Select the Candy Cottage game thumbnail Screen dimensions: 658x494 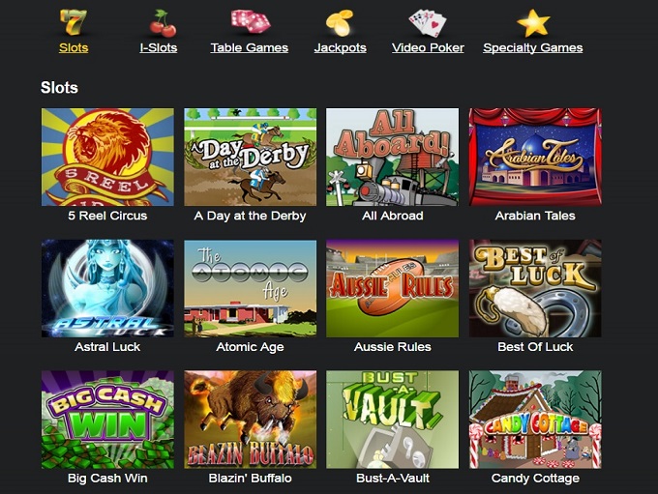pos(535,420)
